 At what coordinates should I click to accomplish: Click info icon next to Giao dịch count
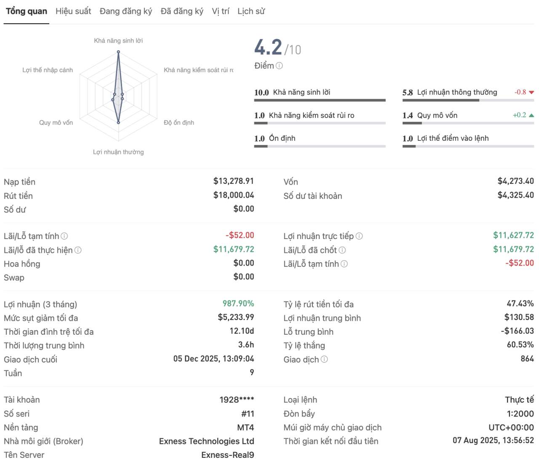point(324,360)
